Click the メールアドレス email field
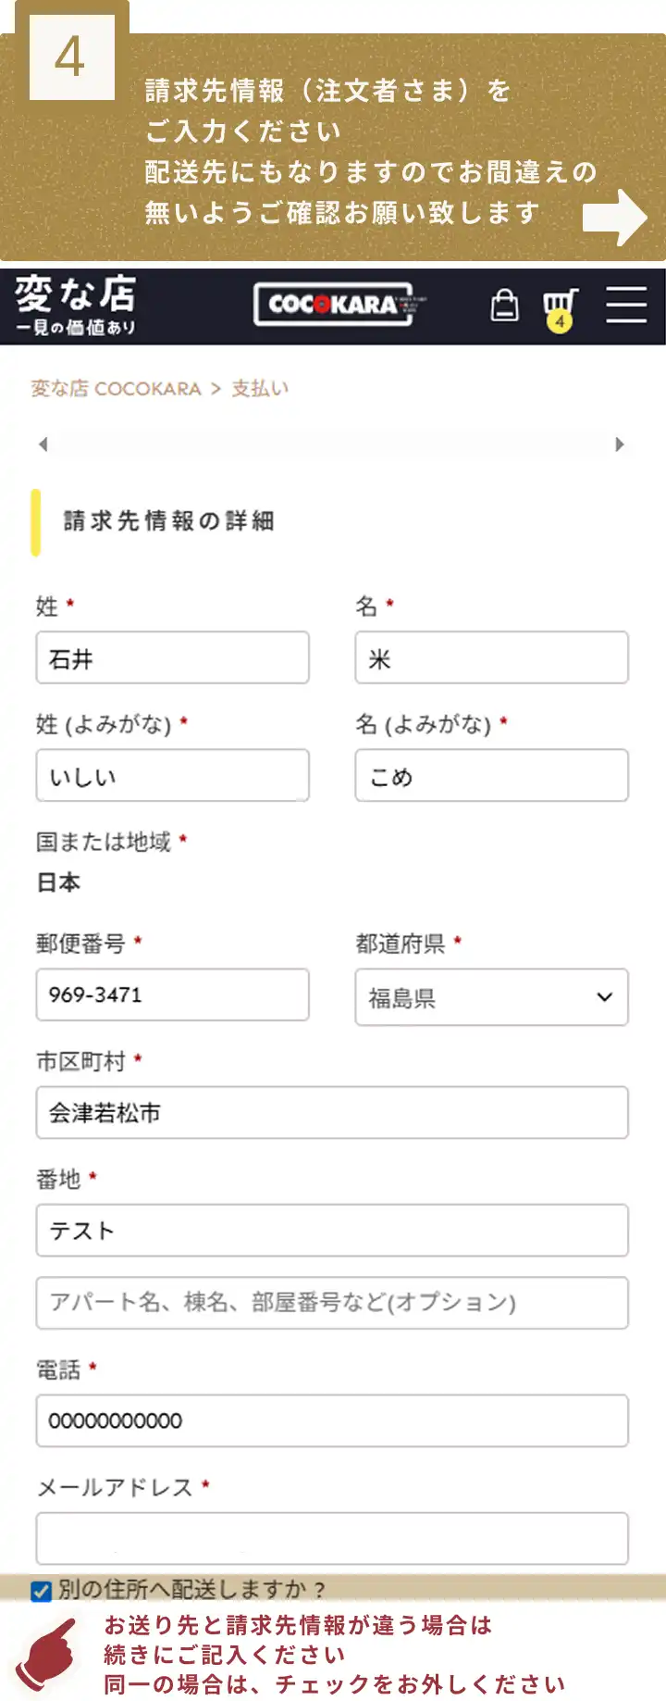The width and height of the screenshot is (666, 1701). click(x=331, y=1539)
